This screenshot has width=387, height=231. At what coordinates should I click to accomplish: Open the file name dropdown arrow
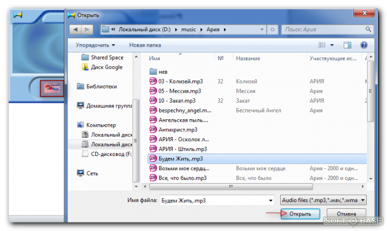tap(271, 200)
